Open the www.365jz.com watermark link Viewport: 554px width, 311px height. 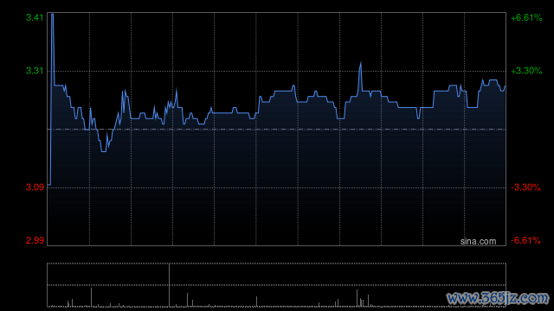[498, 298]
